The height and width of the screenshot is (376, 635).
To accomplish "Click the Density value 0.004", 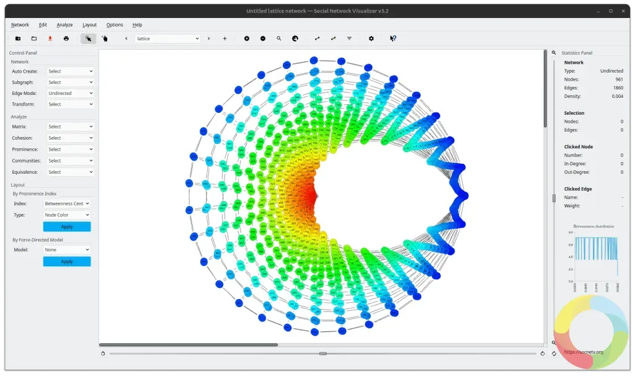I will 618,96.
